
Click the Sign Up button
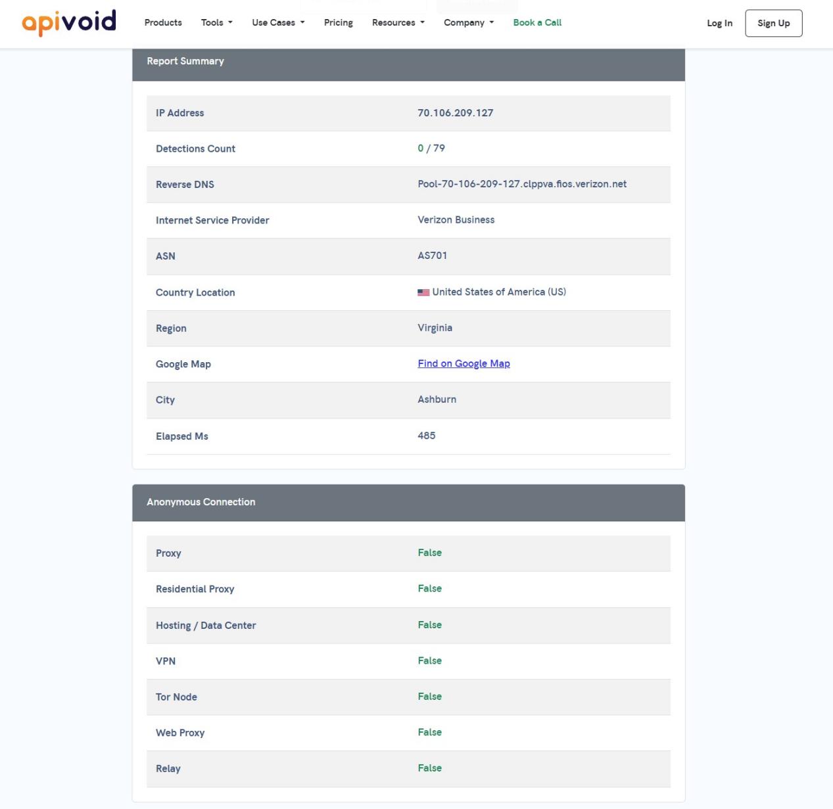pyautogui.click(x=774, y=23)
